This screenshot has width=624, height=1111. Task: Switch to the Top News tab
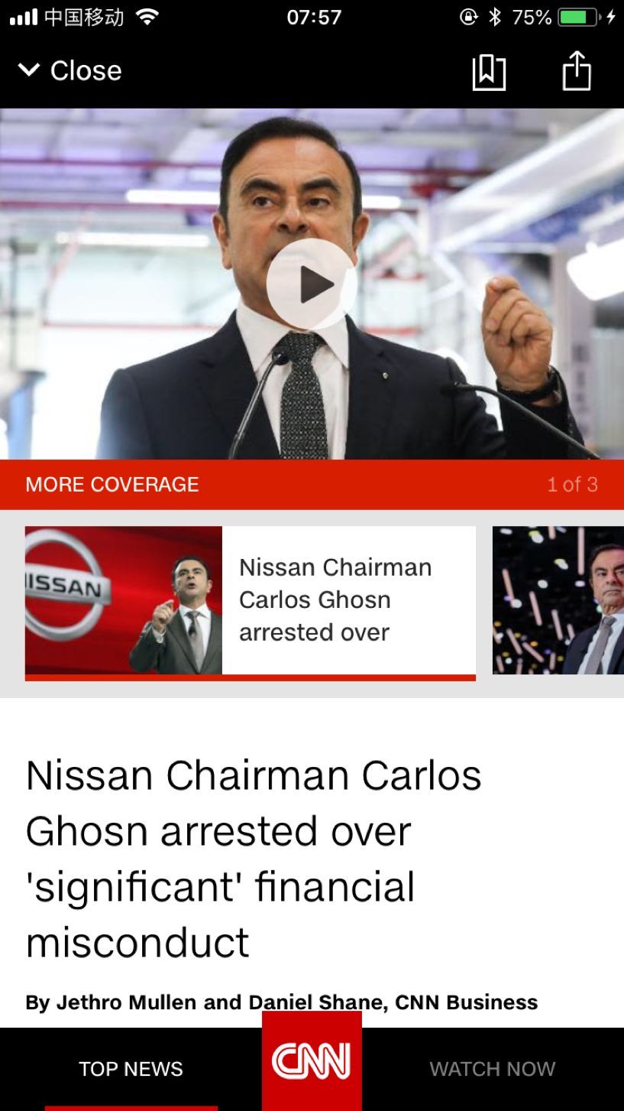point(131,1069)
